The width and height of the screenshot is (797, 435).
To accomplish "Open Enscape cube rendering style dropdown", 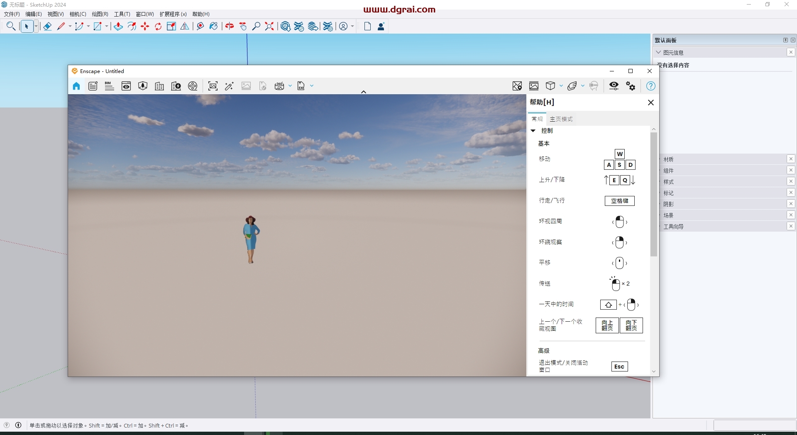I will (561, 86).
